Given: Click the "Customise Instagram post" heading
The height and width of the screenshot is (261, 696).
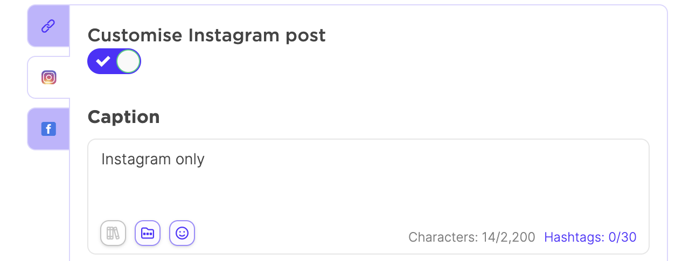Looking at the screenshot, I should tap(206, 35).
